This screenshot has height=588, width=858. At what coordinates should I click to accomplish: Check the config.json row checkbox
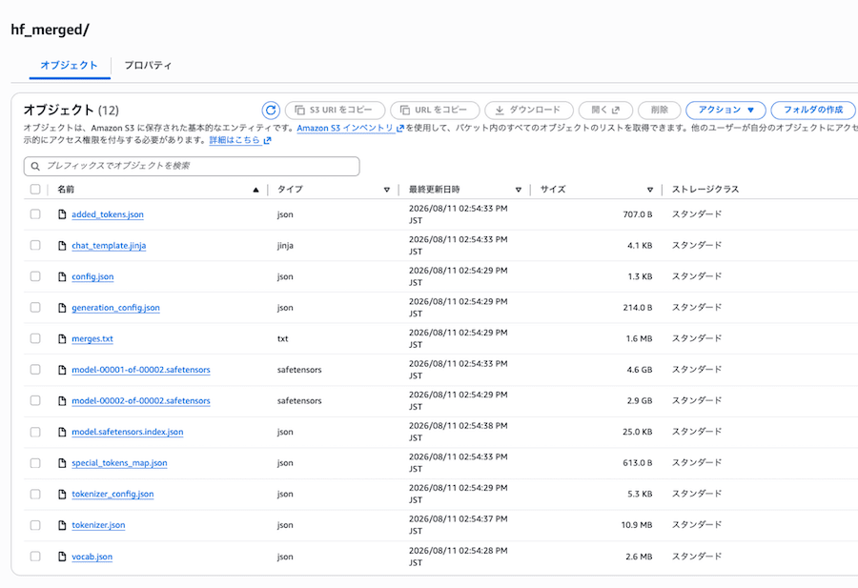click(x=35, y=276)
